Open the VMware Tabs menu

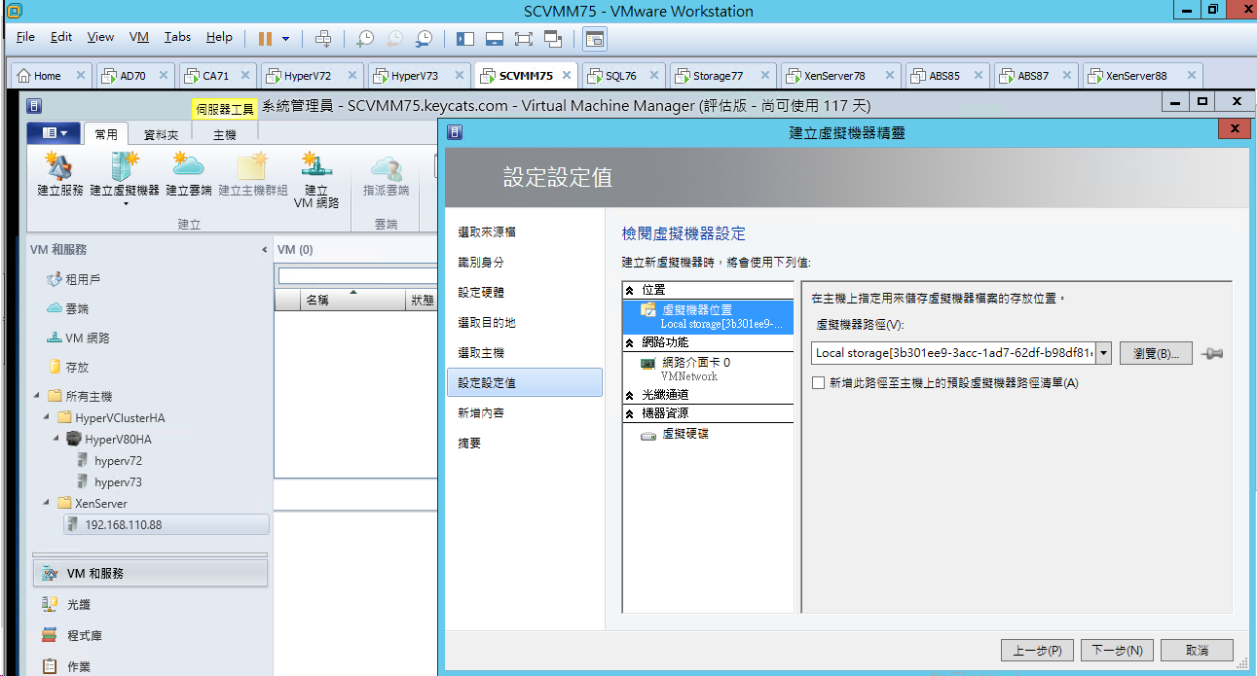point(177,37)
